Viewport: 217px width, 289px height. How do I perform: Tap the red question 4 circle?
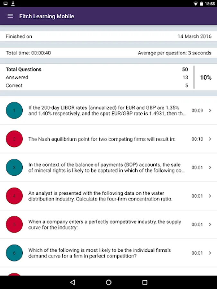(14, 196)
